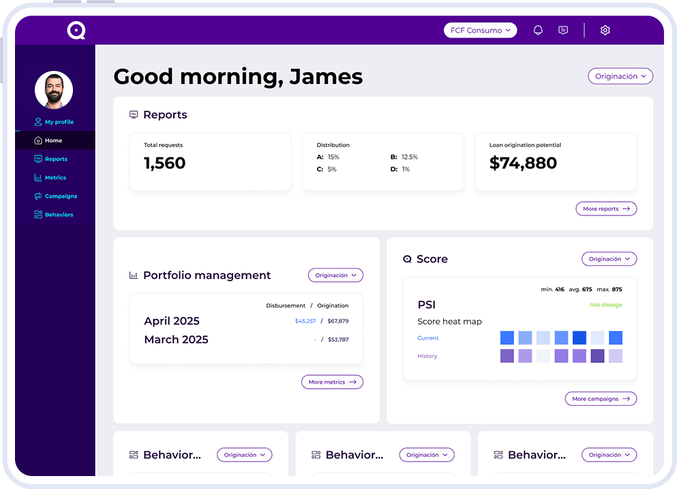
Task: Click the $74,880 value
Action: click(523, 163)
